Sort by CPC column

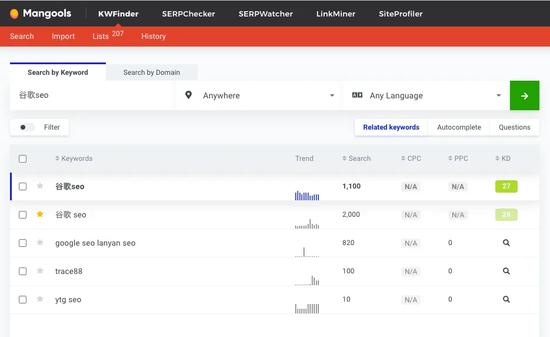(411, 158)
